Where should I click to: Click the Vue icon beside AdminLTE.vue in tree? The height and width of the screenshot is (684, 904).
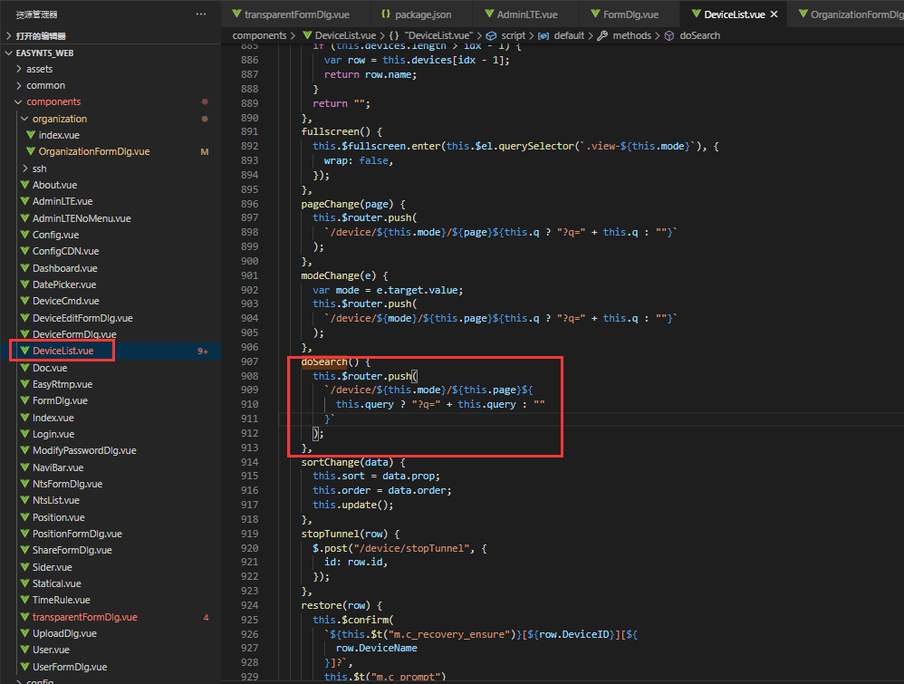point(24,201)
